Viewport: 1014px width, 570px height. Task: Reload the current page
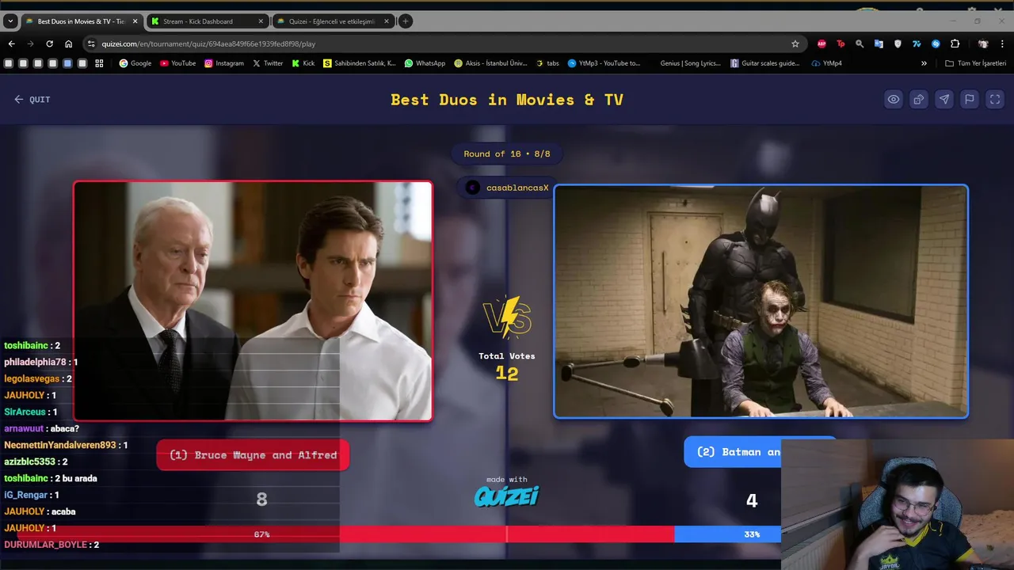tap(49, 44)
